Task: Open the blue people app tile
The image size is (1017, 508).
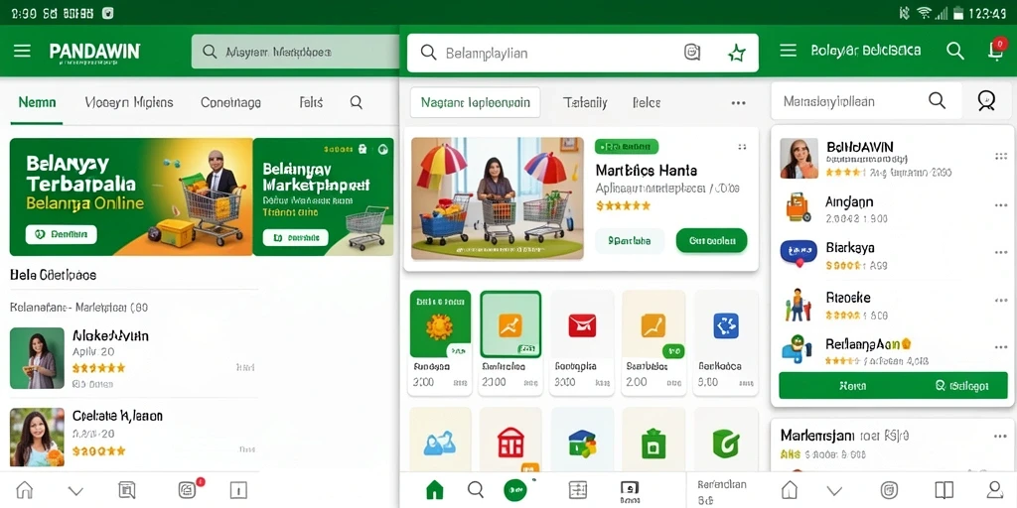Action: click(x=440, y=442)
